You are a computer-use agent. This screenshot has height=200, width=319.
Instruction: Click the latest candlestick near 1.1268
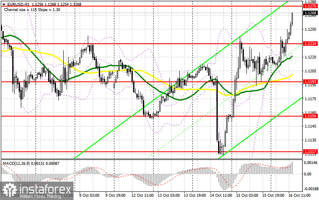coord(292,18)
